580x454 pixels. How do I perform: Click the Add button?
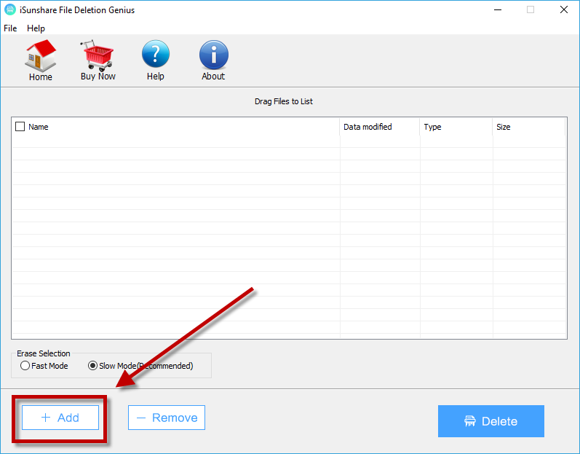pos(60,418)
